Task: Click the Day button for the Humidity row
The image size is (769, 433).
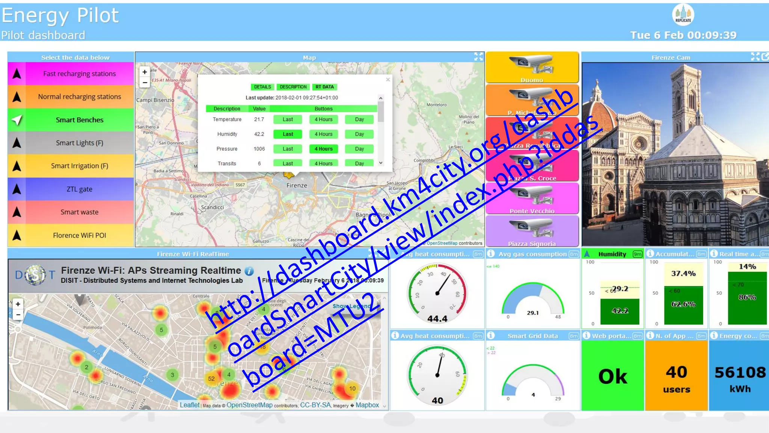Action: click(x=359, y=134)
